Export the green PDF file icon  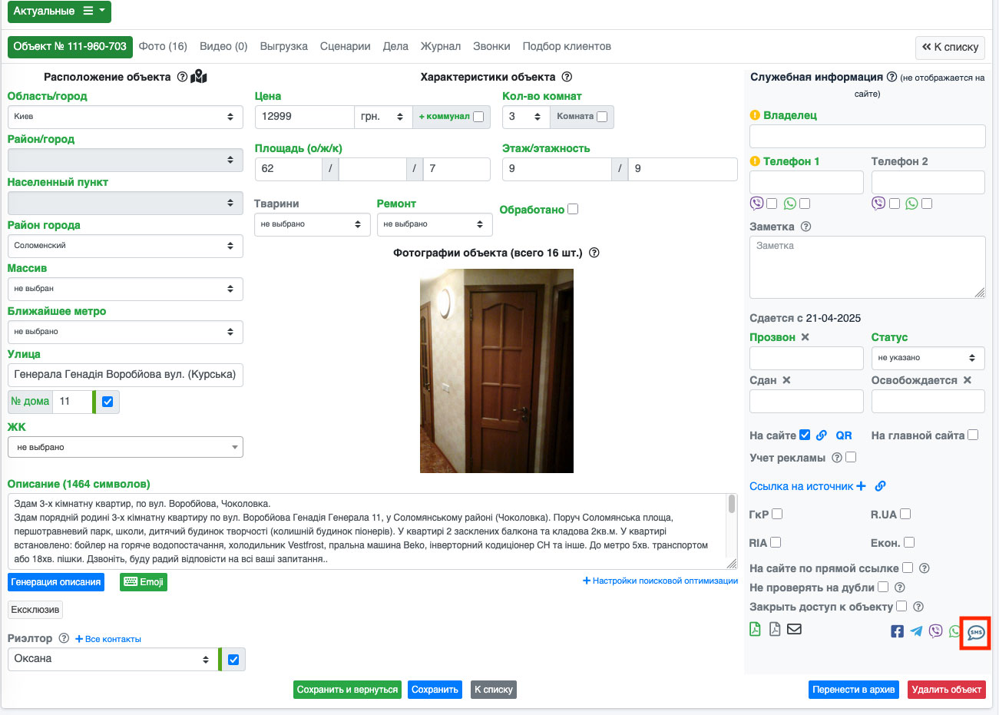tap(755, 629)
